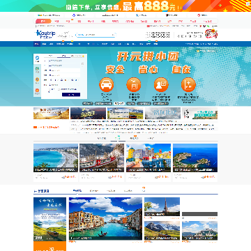Click the dark blue search button in the form
This screenshot has width=251, height=251.
click(x=71, y=95)
